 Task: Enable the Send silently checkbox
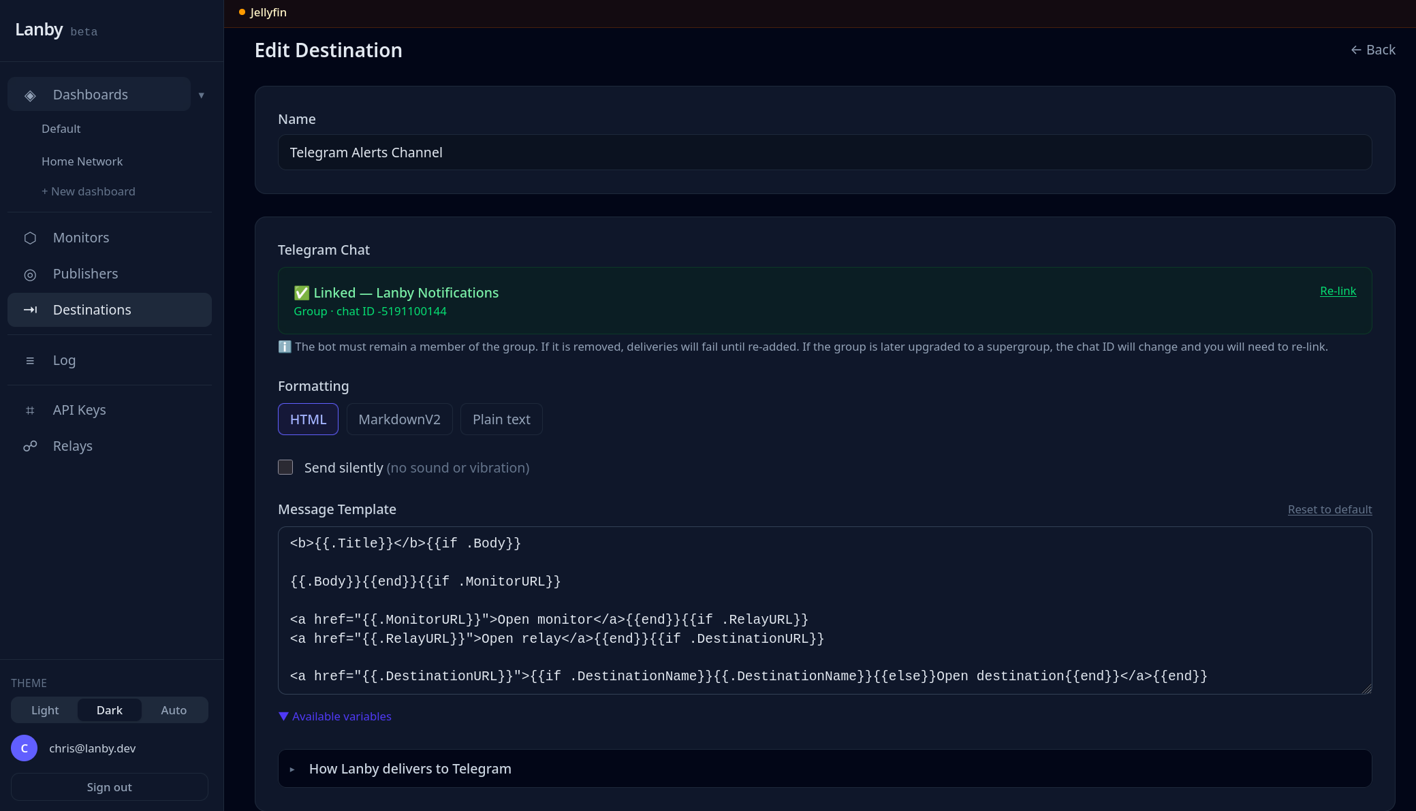click(285, 467)
